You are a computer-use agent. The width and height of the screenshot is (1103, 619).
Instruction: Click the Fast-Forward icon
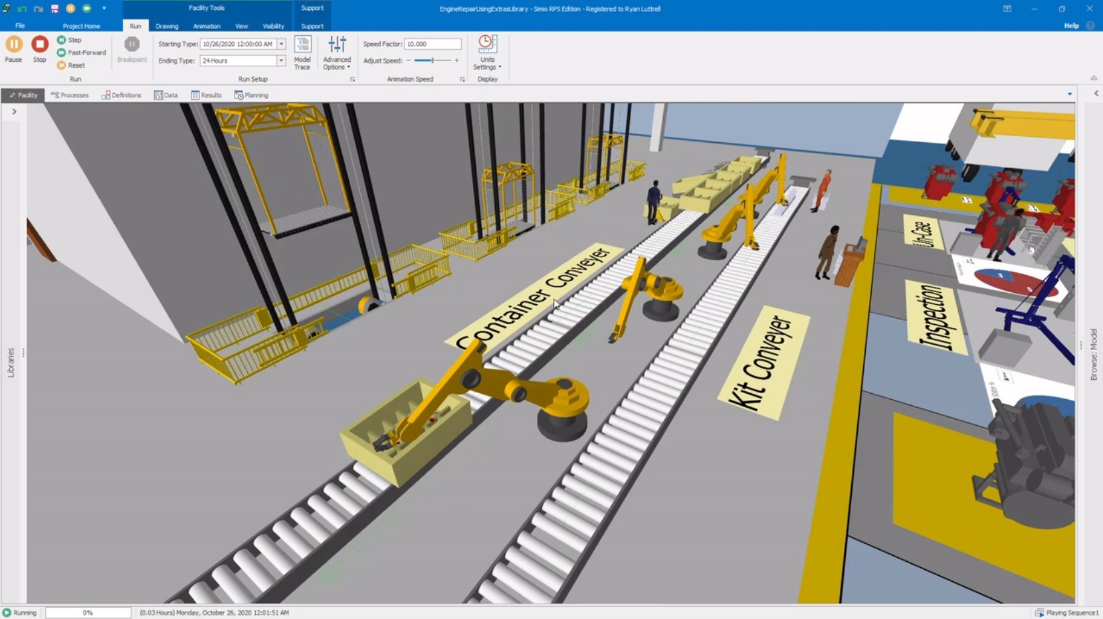(62, 52)
